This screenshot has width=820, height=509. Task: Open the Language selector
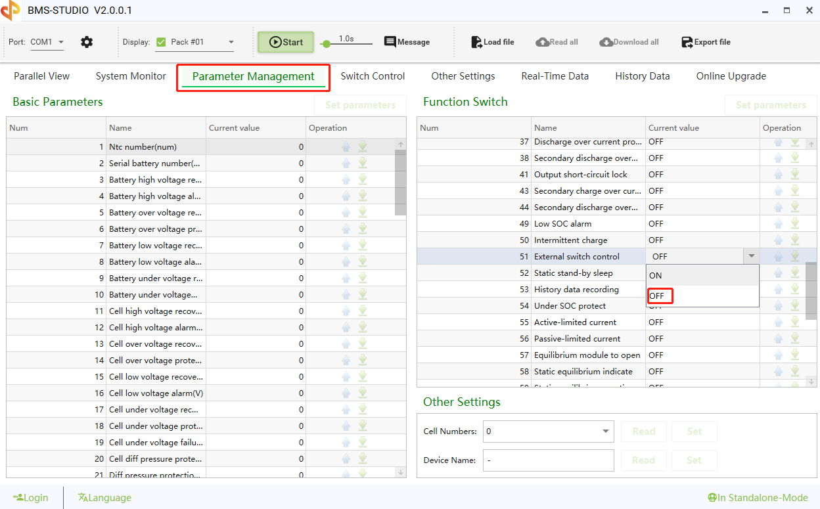click(104, 498)
